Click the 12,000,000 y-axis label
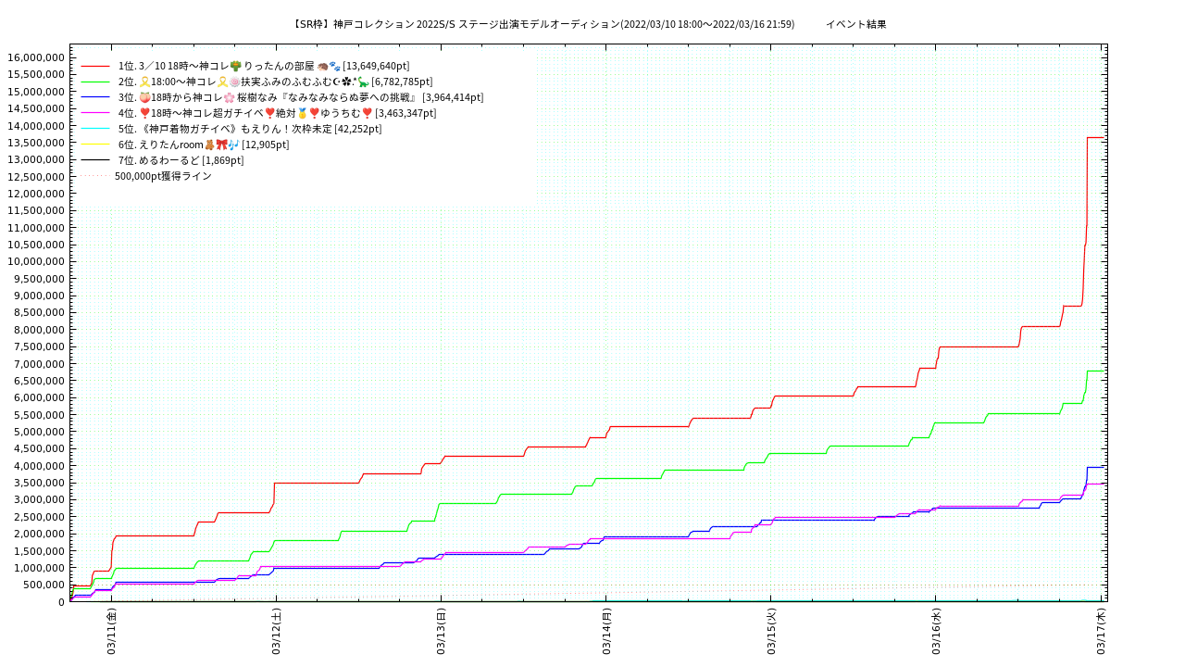This screenshot has height=667, width=1185. 36,194
